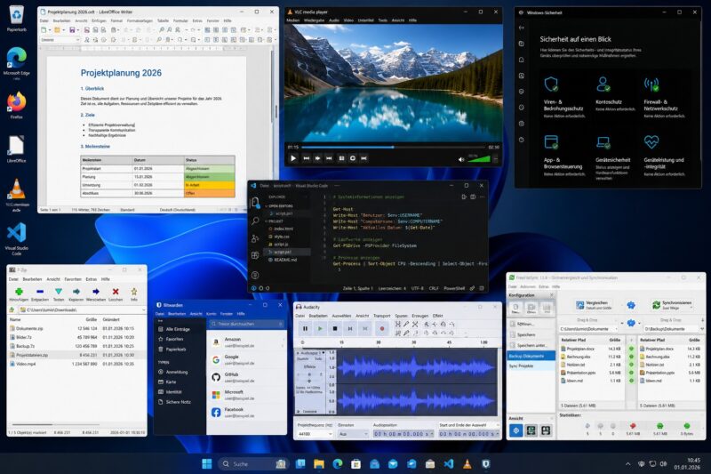The image size is (711, 474).
Task: Click the Stop button in Audacity
Action: (335, 328)
